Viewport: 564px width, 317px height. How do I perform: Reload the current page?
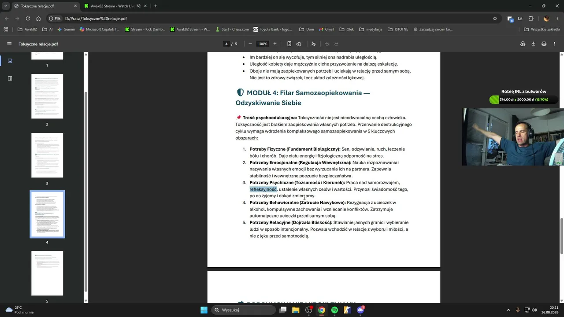click(28, 18)
